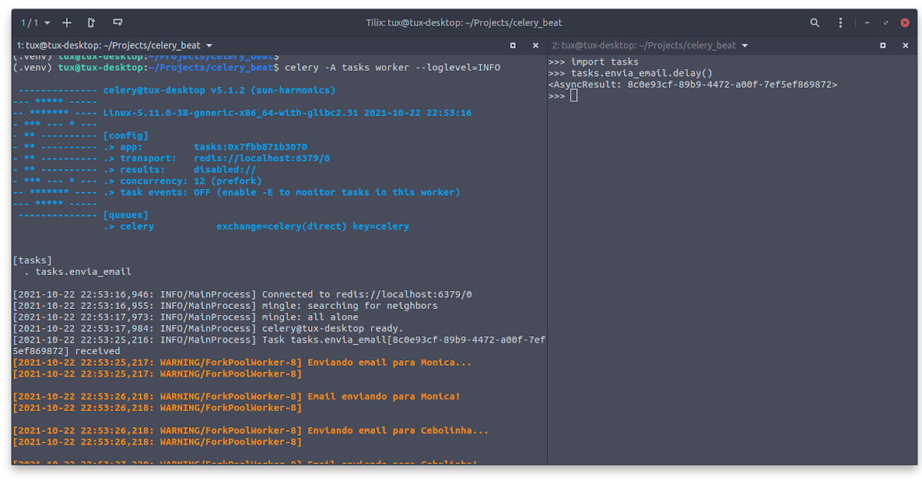Click results 'disabled://' value
Viewport: 922px width, 484px height.
[x=224, y=170]
